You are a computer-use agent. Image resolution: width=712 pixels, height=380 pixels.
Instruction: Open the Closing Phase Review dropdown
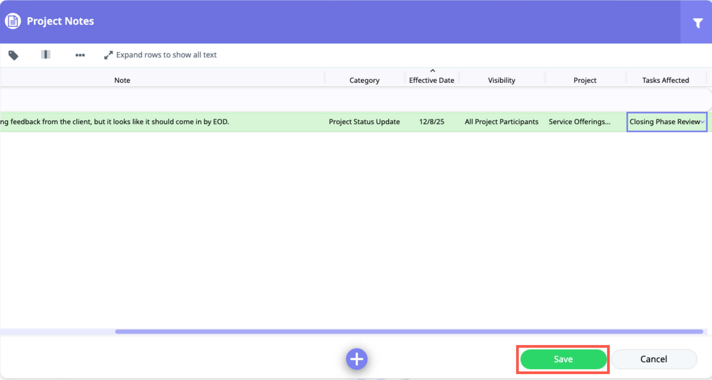[702, 122]
